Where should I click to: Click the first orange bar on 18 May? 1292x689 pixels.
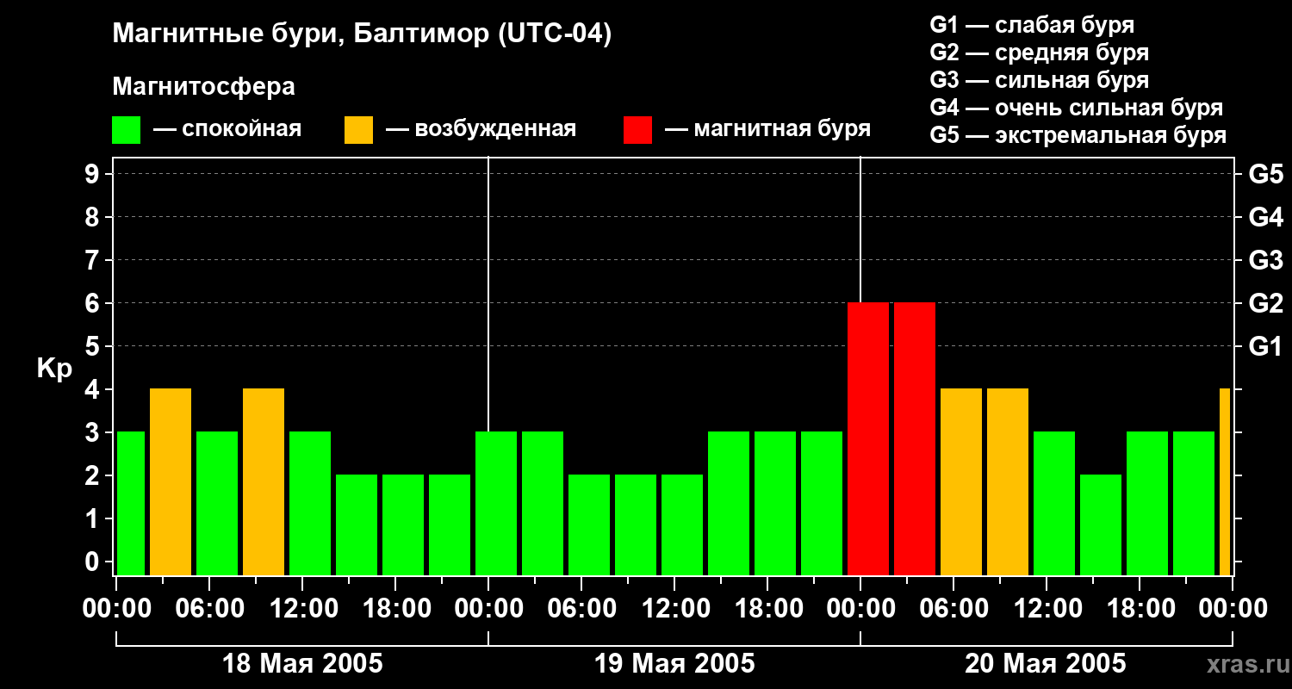pos(171,481)
